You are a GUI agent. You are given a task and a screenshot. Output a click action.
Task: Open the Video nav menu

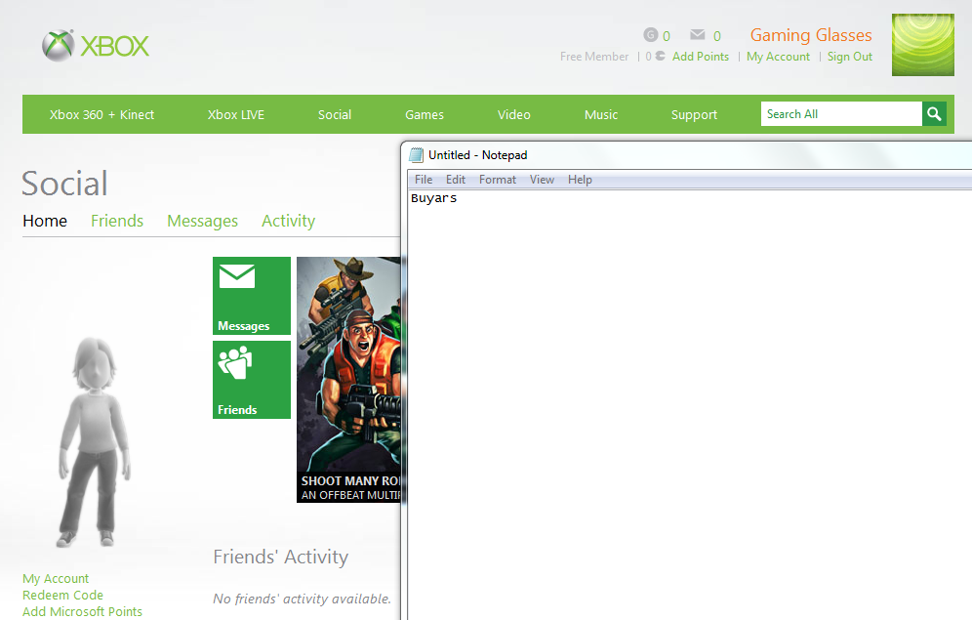514,114
